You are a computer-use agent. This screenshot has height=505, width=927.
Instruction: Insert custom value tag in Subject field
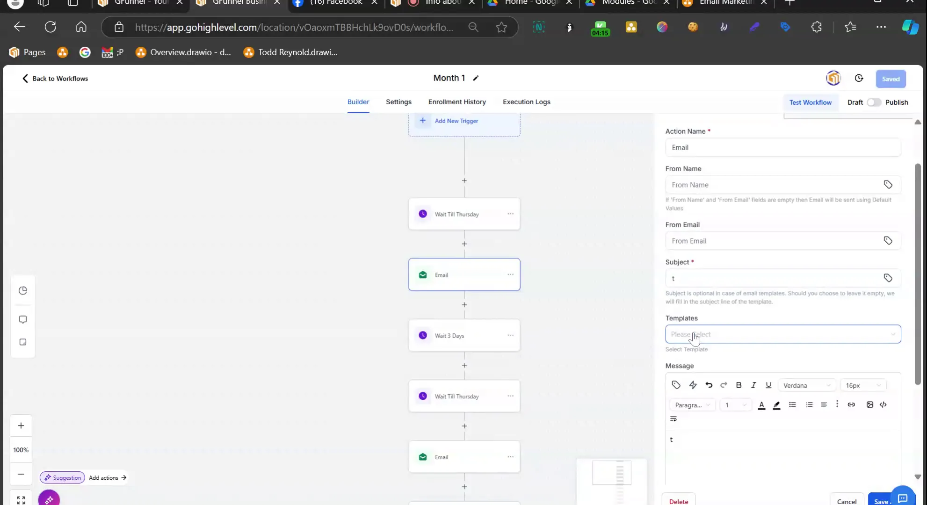tap(888, 278)
